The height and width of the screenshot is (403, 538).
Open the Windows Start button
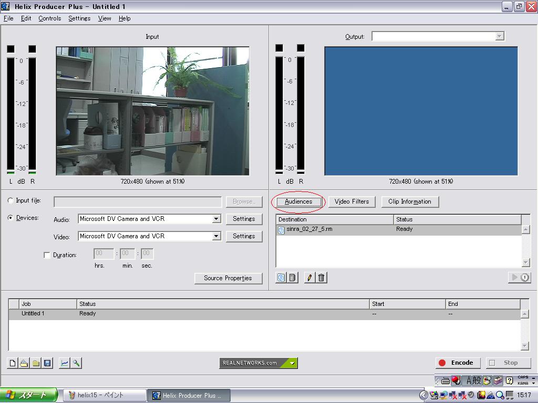coord(29,396)
